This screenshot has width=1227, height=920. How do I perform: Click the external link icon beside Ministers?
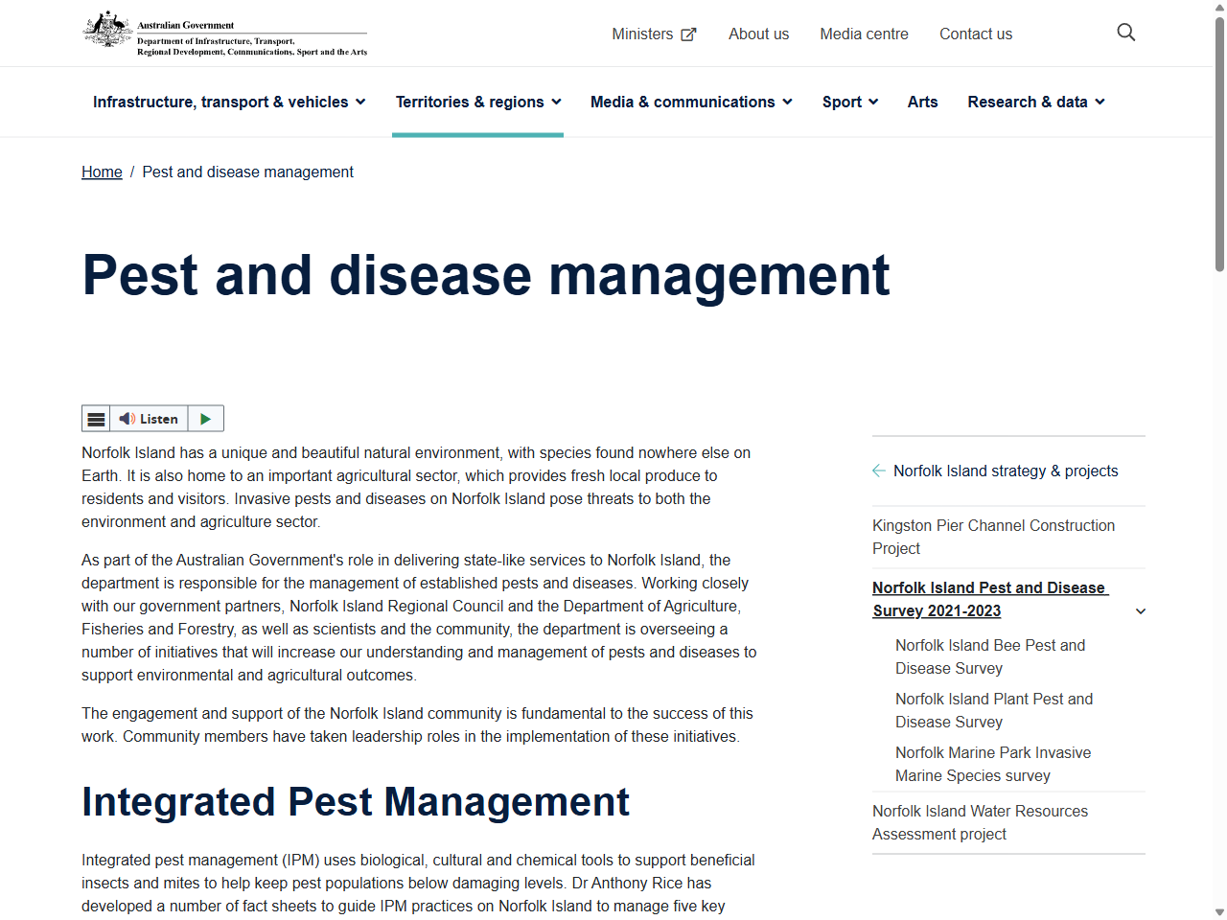(x=688, y=34)
